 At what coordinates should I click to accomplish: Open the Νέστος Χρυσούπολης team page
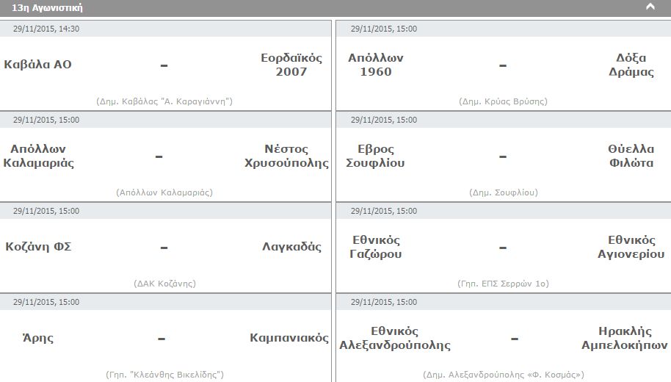tap(286, 156)
